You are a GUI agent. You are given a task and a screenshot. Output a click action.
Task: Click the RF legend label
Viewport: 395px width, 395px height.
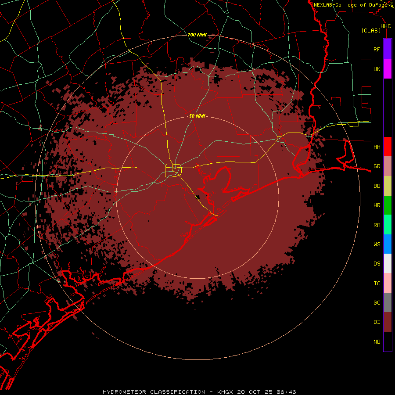click(x=377, y=49)
